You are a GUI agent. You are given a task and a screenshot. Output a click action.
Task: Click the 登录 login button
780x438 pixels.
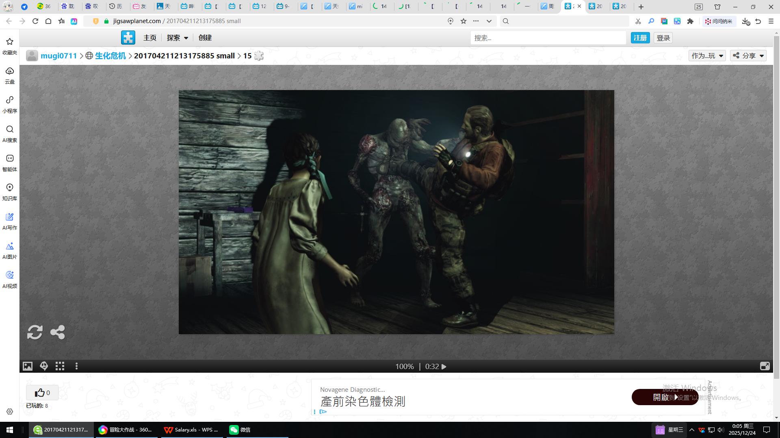coord(663,38)
